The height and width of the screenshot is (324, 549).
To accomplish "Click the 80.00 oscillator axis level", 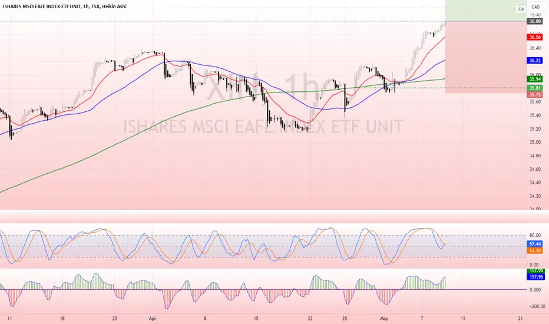I will (534, 236).
